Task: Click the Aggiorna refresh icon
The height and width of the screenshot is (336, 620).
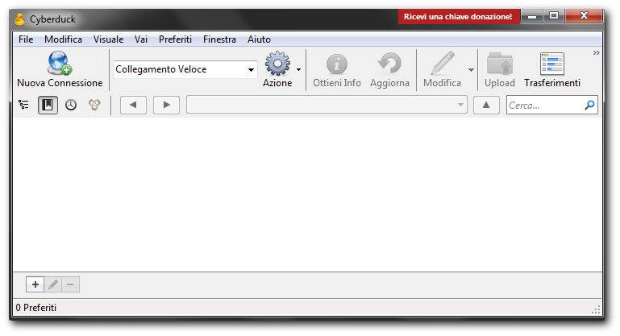Action: [389, 63]
